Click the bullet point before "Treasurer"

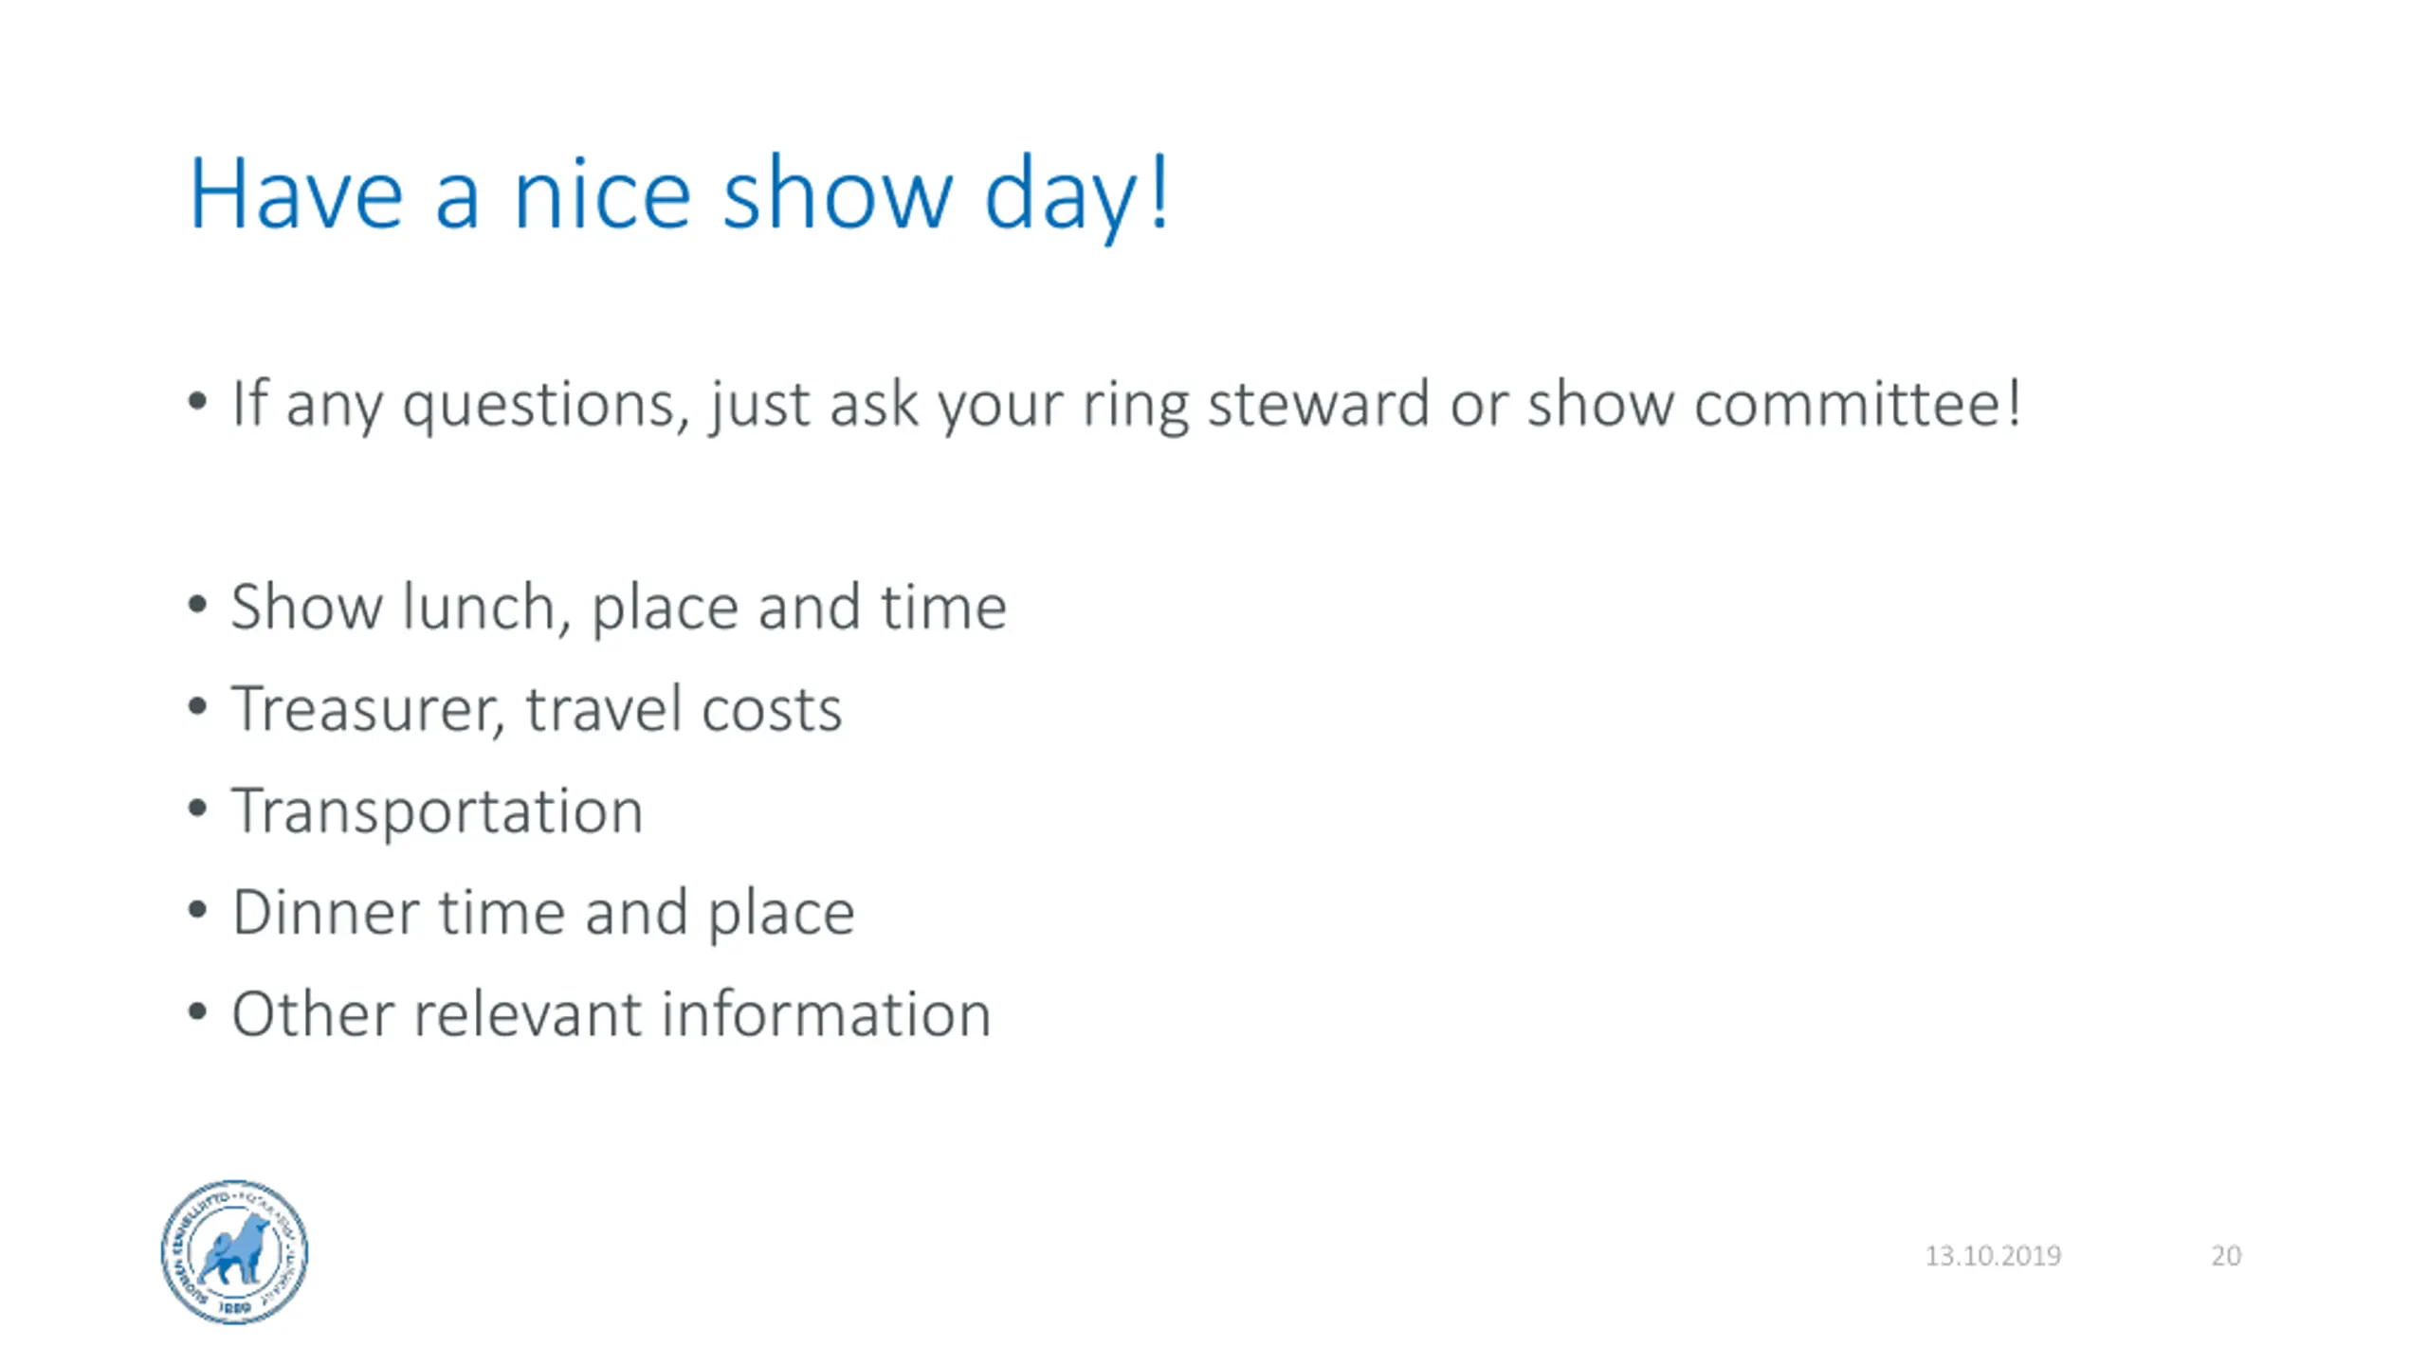coord(197,707)
